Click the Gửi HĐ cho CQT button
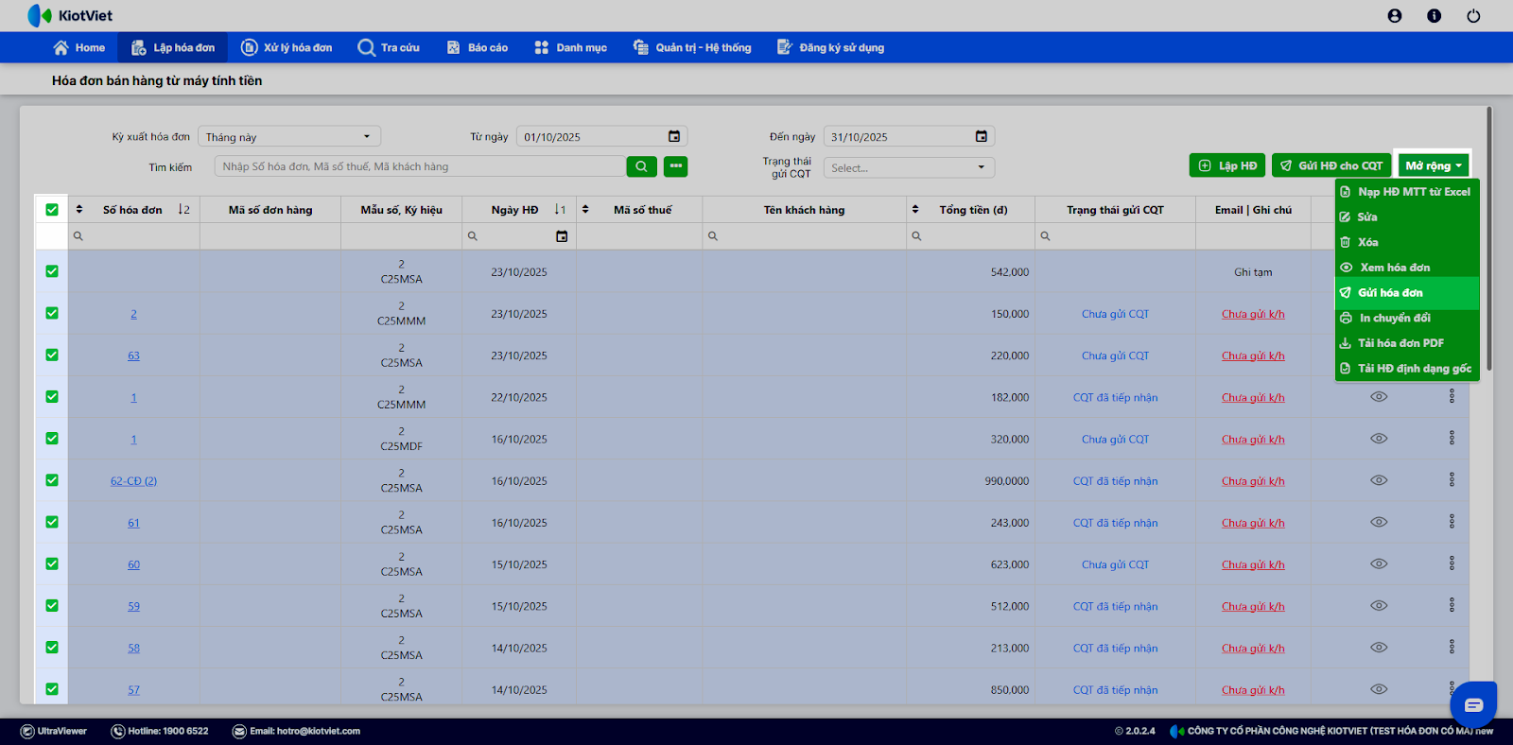The image size is (1513, 745). point(1331,165)
